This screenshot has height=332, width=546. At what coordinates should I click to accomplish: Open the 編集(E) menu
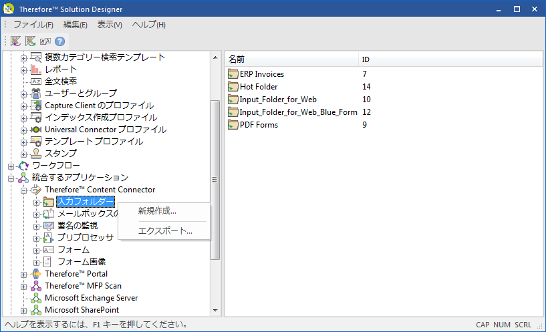coord(76,25)
